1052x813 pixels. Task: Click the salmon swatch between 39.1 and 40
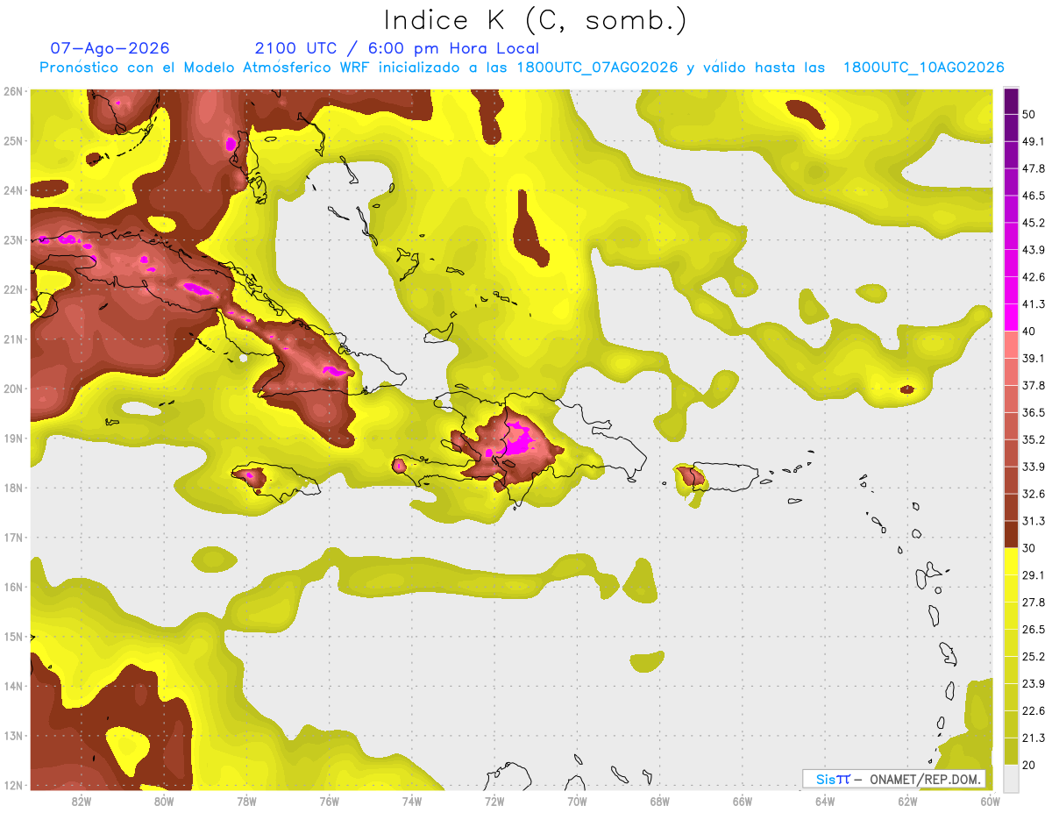(1011, 345)
